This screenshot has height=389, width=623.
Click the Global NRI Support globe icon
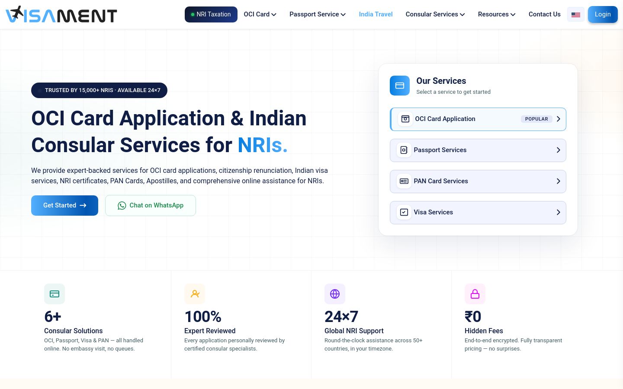pyautogui.click(x=335, y=294)
